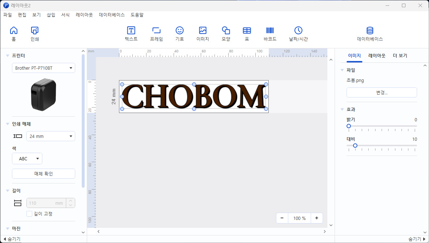The image size is (429, 243).
Task: Switch to the 이미지 tab
Action: coord(354,56)
